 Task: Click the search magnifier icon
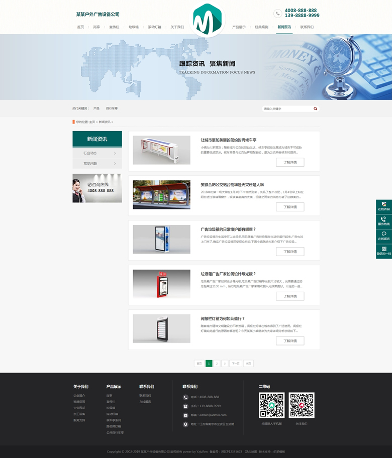(x=315, y=108)
